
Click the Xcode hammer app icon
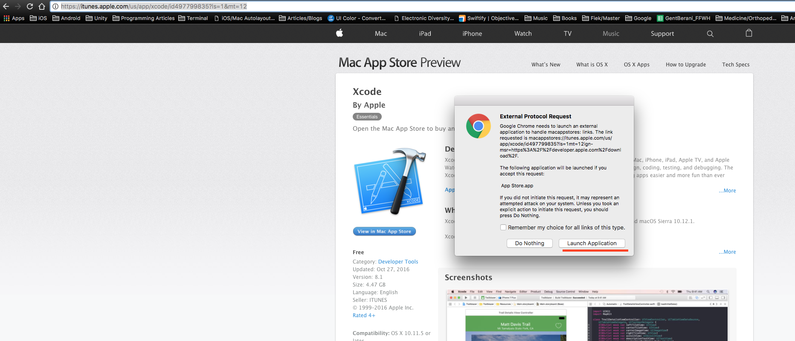click(390, 182)
